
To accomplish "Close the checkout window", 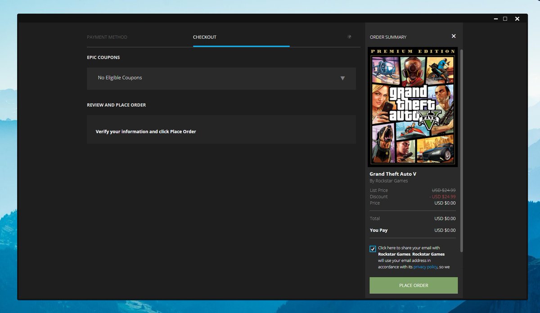I will coord(517,19).
